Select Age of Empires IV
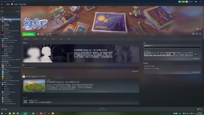204x115 pixels. [8, 57]
